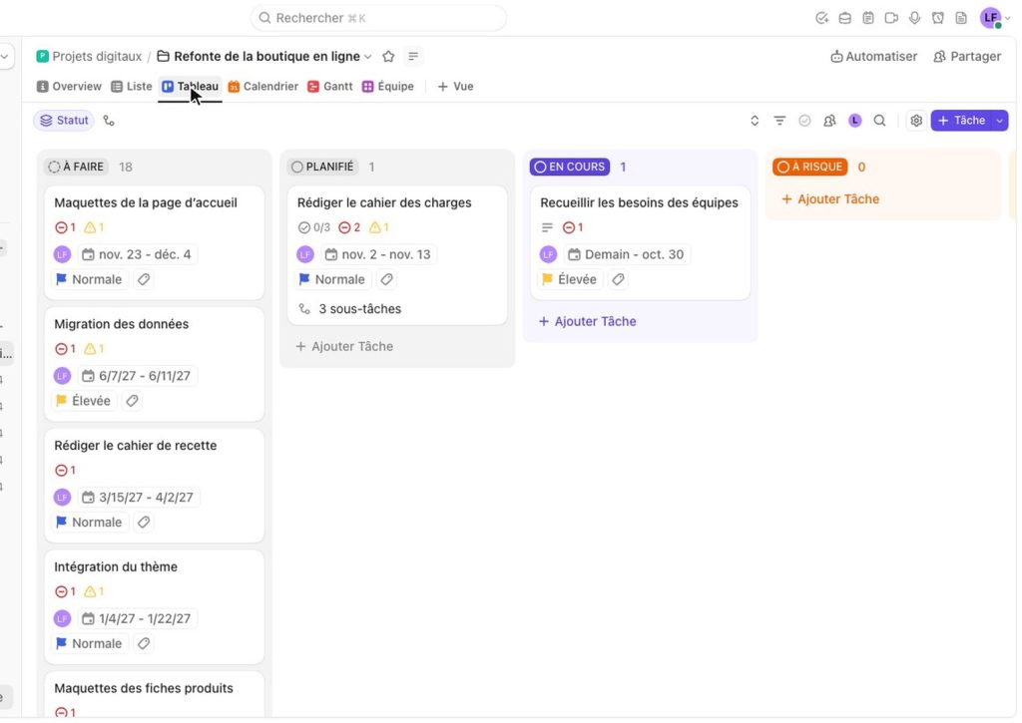Open the notepad icon in the top bar
Screen dimensions: 1022x723
click(x=868, y=18)
